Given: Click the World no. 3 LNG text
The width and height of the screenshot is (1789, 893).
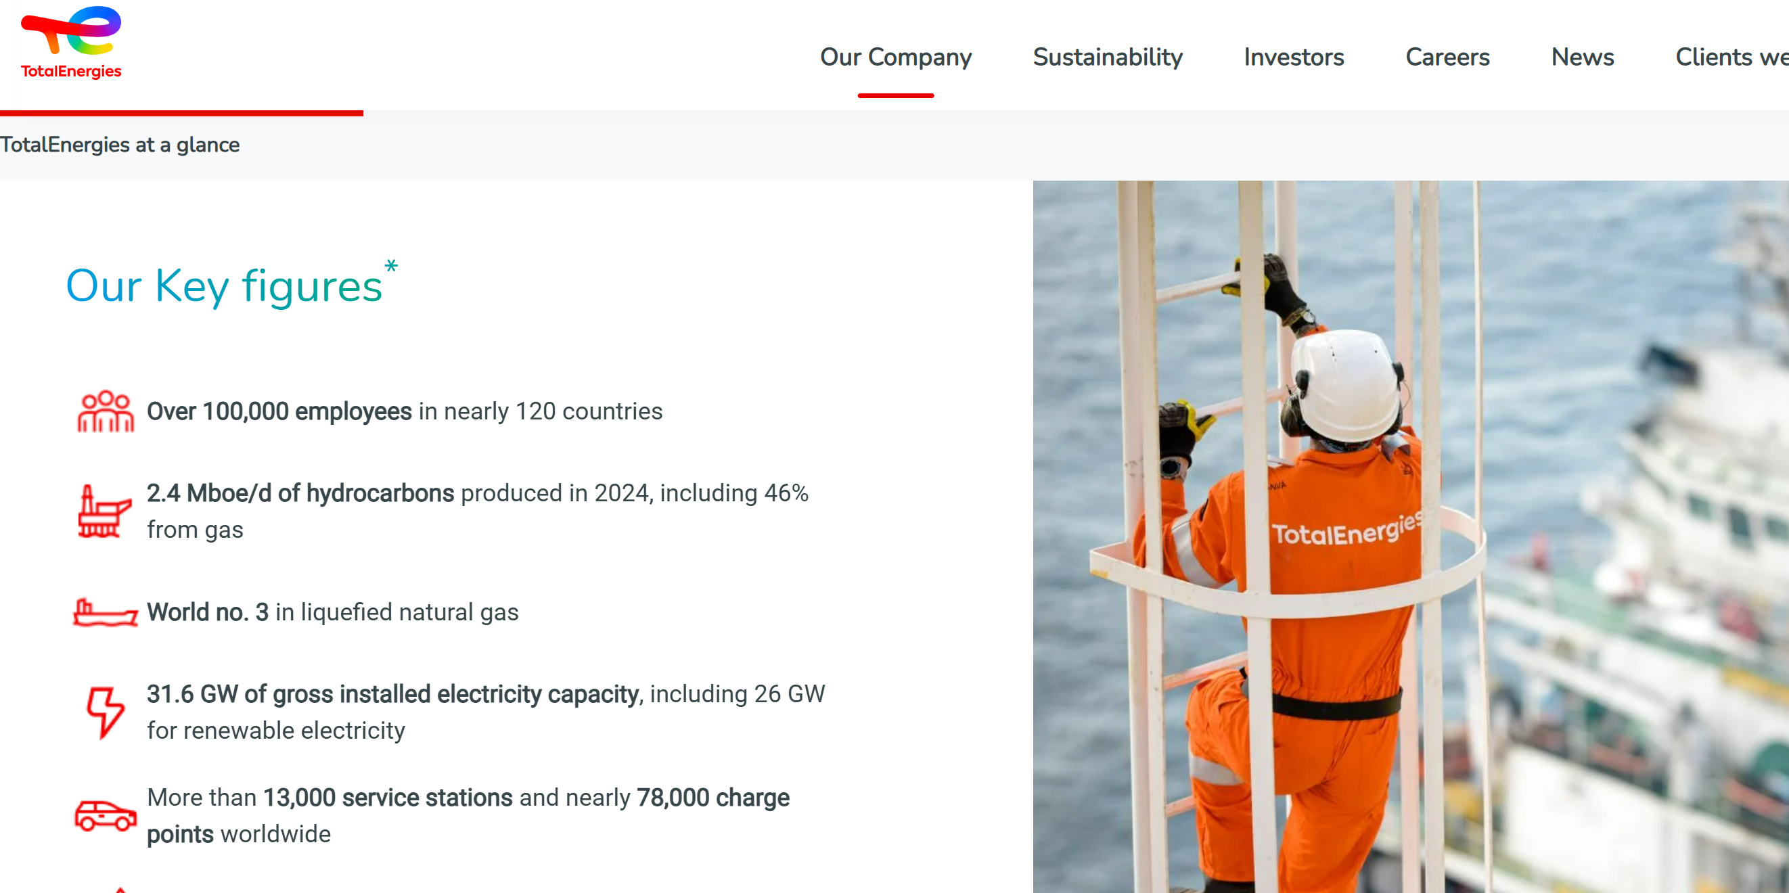Looking at the screenshot, I should point(207,612).
